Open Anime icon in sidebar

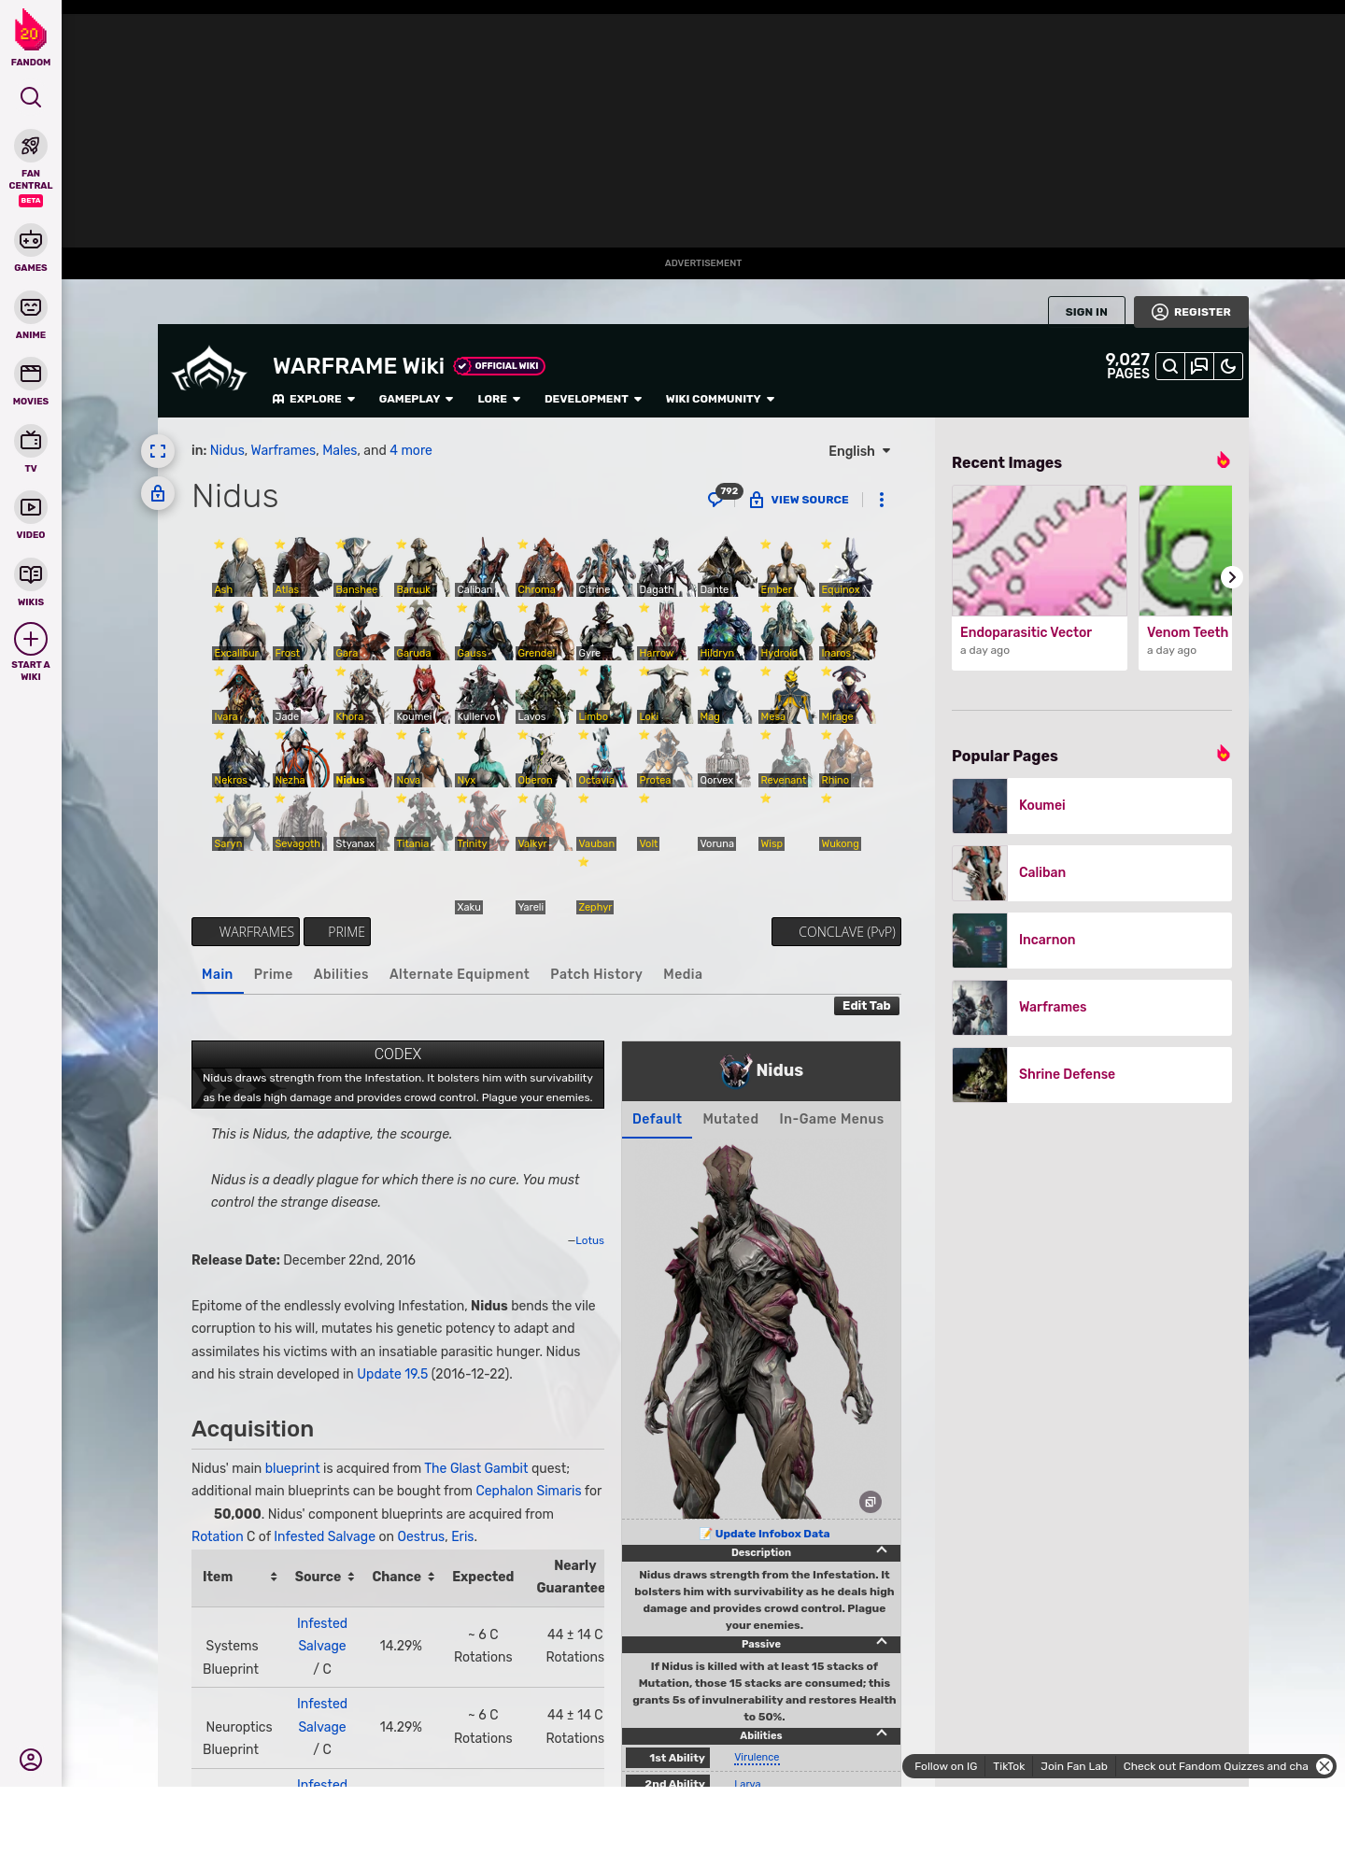click(x=31, y=307)
